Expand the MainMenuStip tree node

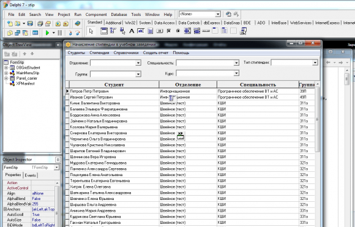tap(6, 73)
